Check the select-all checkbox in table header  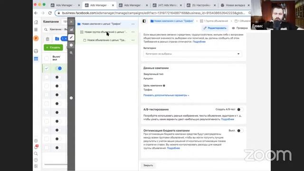(x=47, y=58)
